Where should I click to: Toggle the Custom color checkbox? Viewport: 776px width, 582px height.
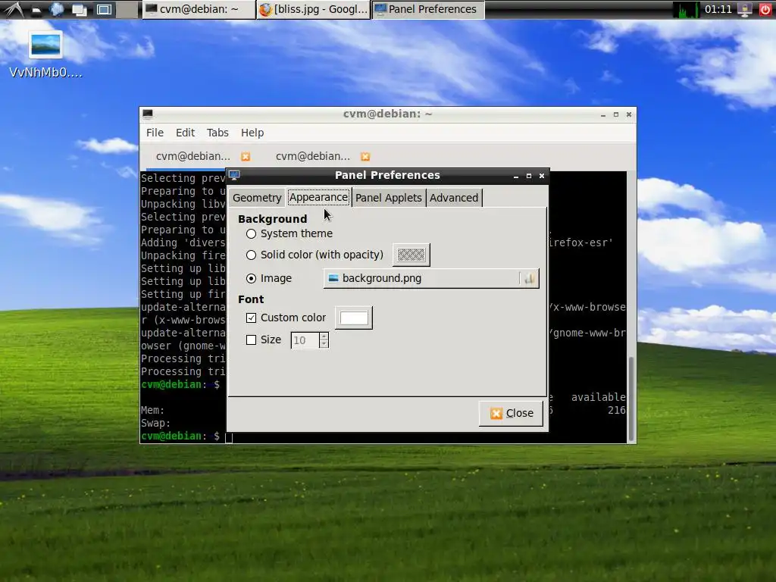(252, 318)
